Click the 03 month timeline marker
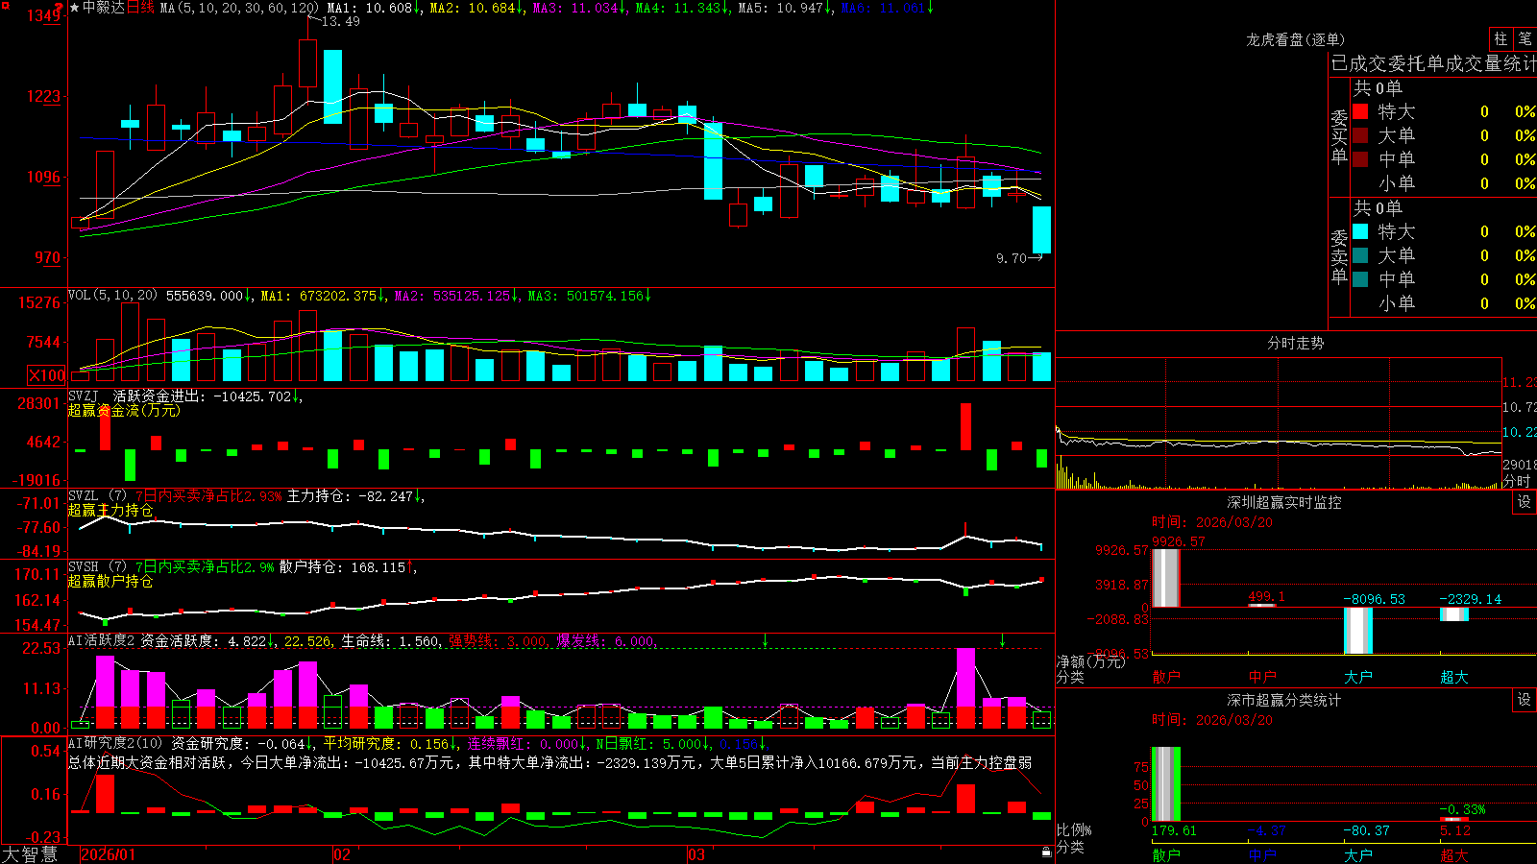This screenshot has width=1537, height=864. (696, 854)
